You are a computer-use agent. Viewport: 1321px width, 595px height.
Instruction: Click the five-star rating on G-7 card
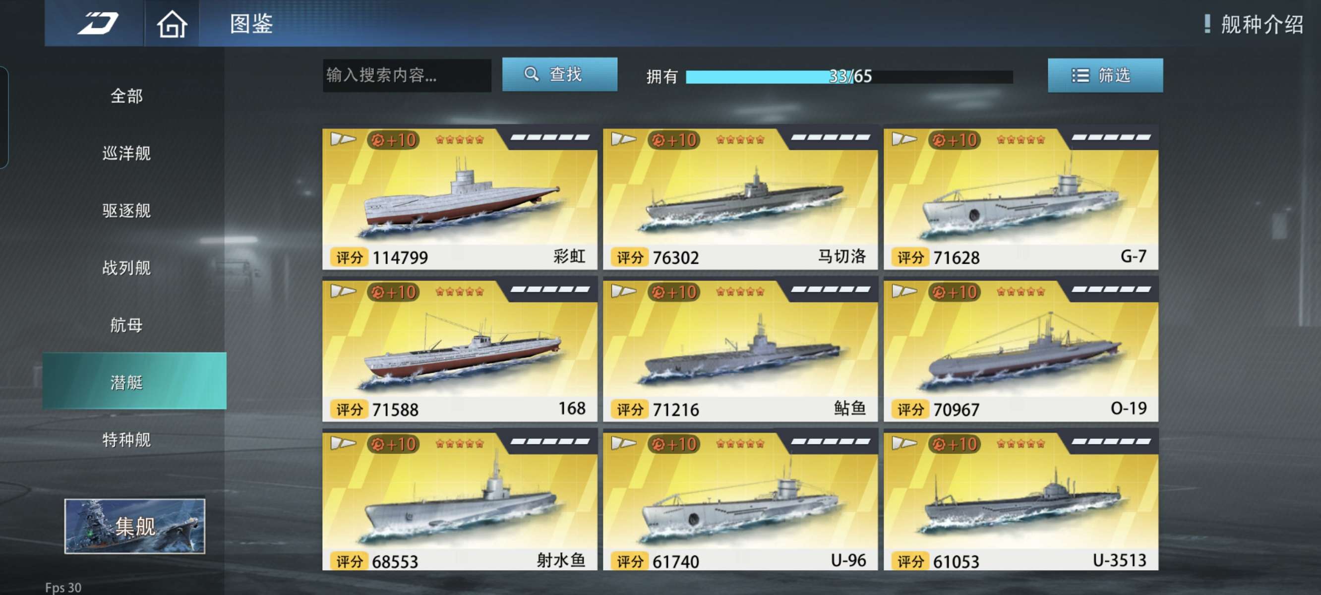(1021, 139)
